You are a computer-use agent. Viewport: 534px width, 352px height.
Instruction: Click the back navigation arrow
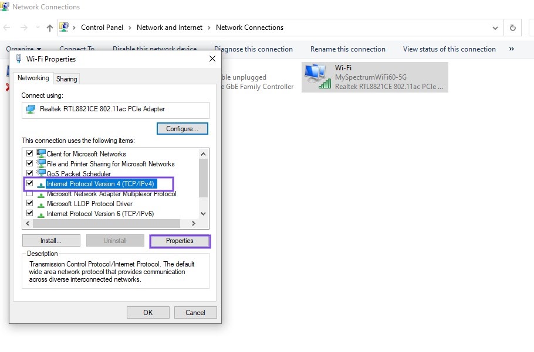pos(6,28)
